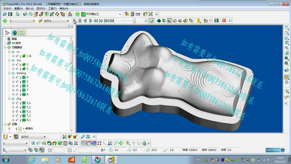Adjust the simulation speed slider

pos(134,21)
